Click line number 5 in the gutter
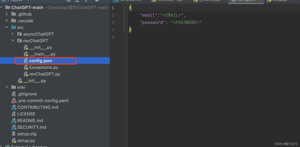 (113, 37)
